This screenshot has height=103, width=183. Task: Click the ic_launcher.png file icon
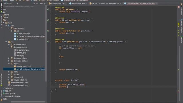(x=15, y=50)
